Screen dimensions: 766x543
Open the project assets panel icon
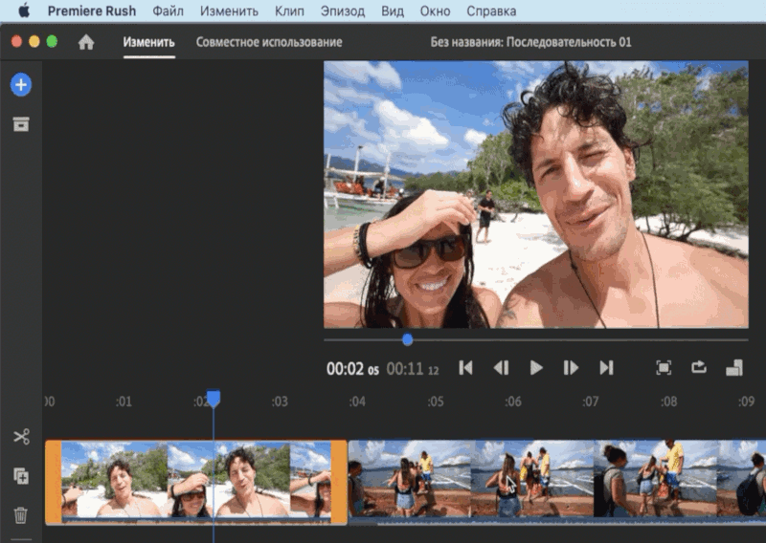click(x=21, y=124)
